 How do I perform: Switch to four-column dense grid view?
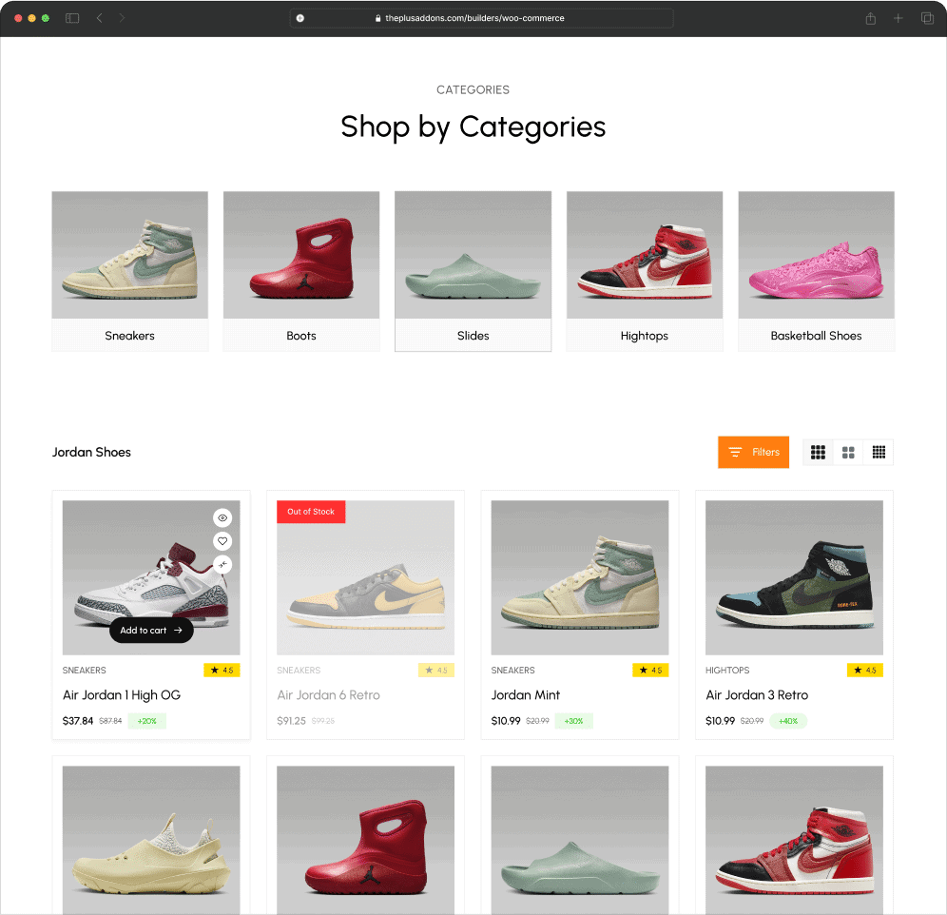pyautogui.click(x=879, y=452)
